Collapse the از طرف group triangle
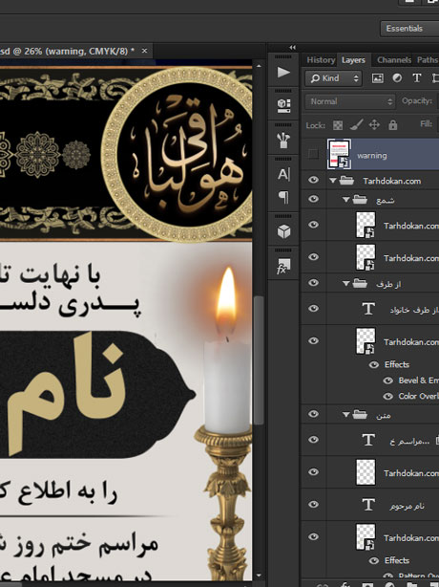The width and height of the screenshot is (439, 587). [346, 284]
